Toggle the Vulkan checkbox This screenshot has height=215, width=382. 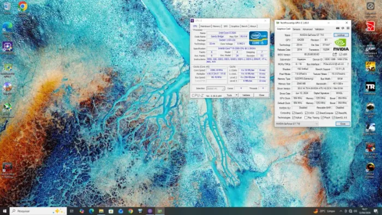point(294,118)
